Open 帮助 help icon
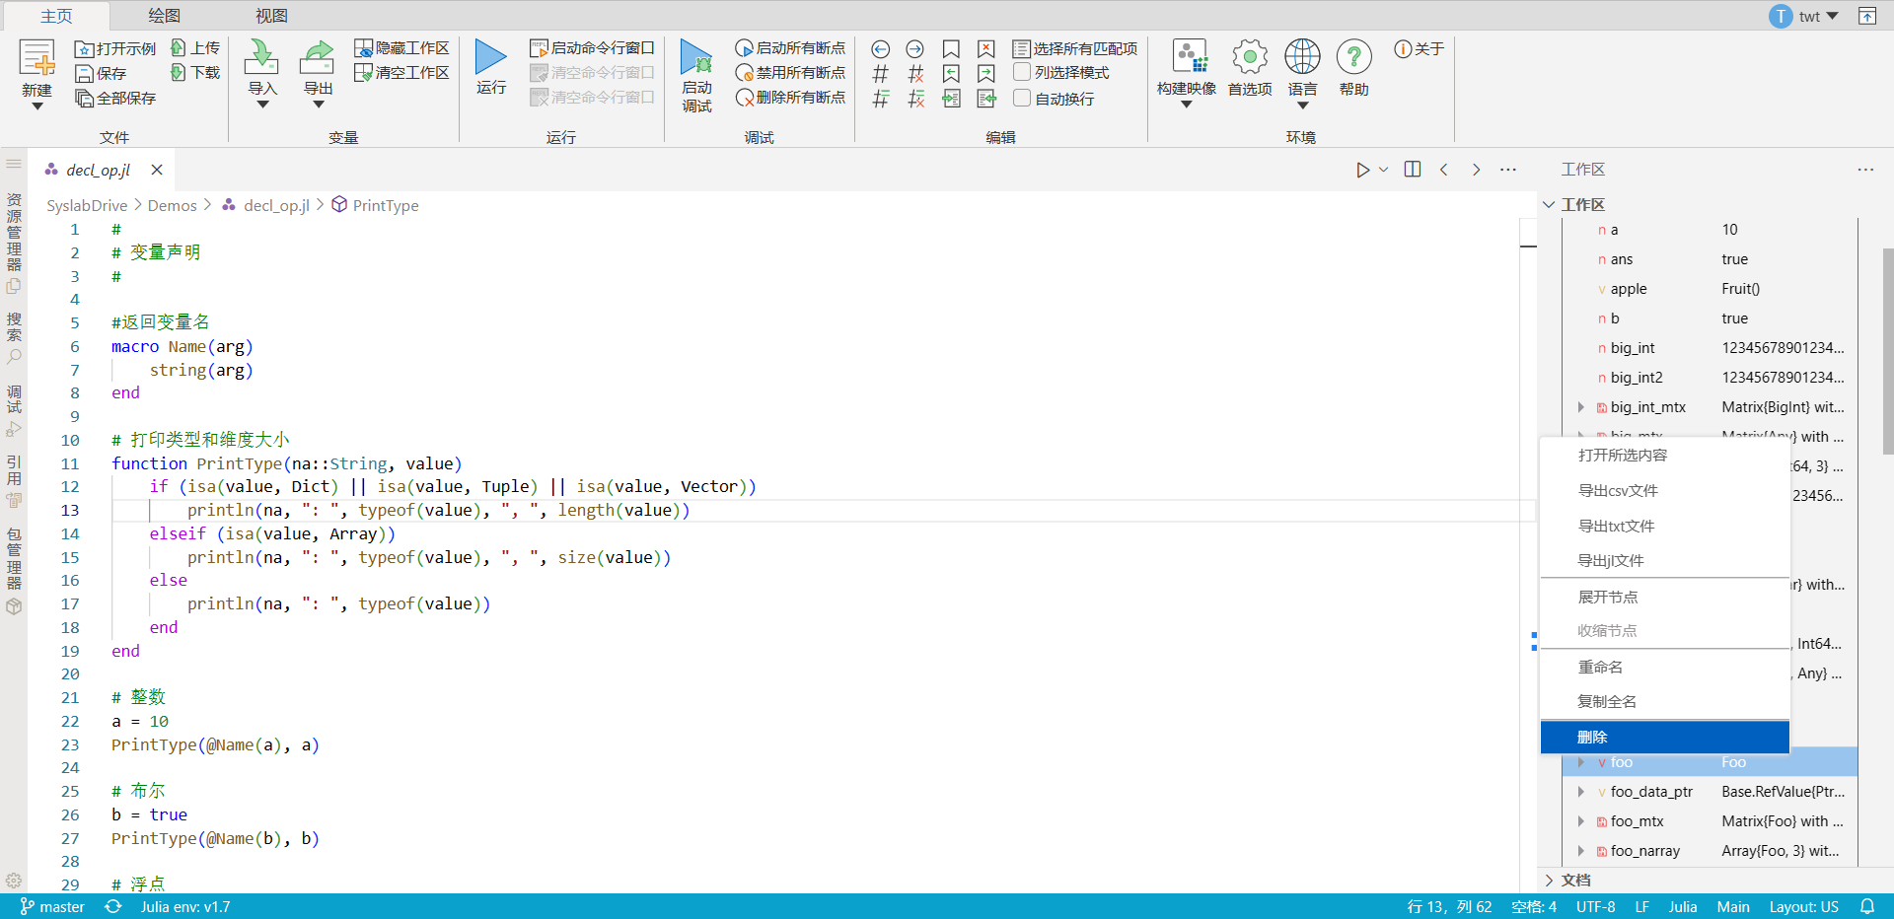This screenshot has width=1894, height=919. click(1354, 57)
